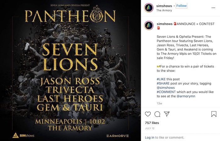This screenshot has width=220, height=141.
Task: Click the simshows username in the caption
Action: [165, 24]
